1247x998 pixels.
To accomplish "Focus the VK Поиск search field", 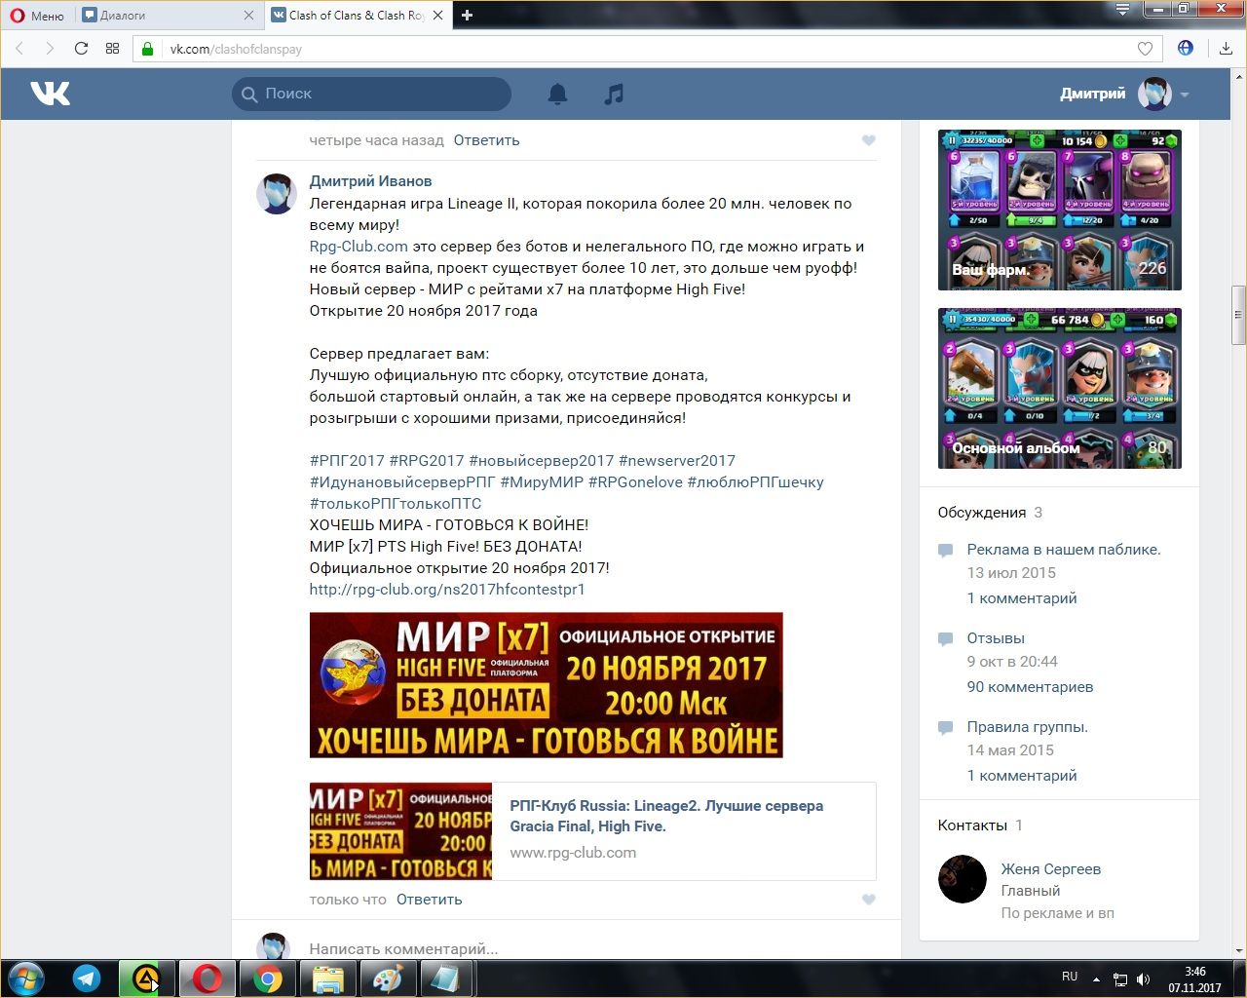I will click(371, 94).
